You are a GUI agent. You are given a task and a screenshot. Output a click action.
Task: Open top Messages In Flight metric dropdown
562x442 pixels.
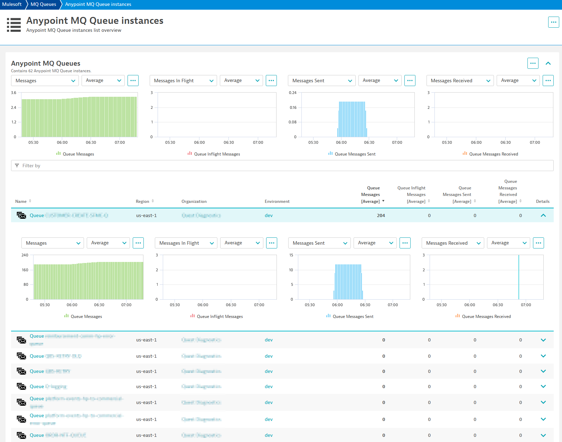click(183, 81)
